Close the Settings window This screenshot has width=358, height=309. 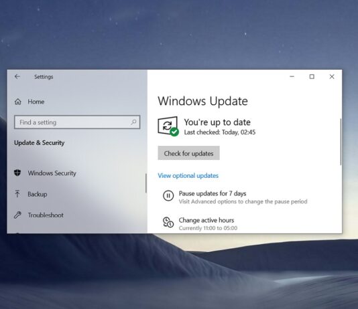(332, 77)
